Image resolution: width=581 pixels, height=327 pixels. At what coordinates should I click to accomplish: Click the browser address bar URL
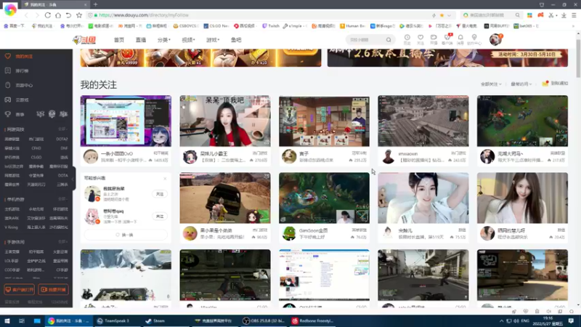coord(144,15)
